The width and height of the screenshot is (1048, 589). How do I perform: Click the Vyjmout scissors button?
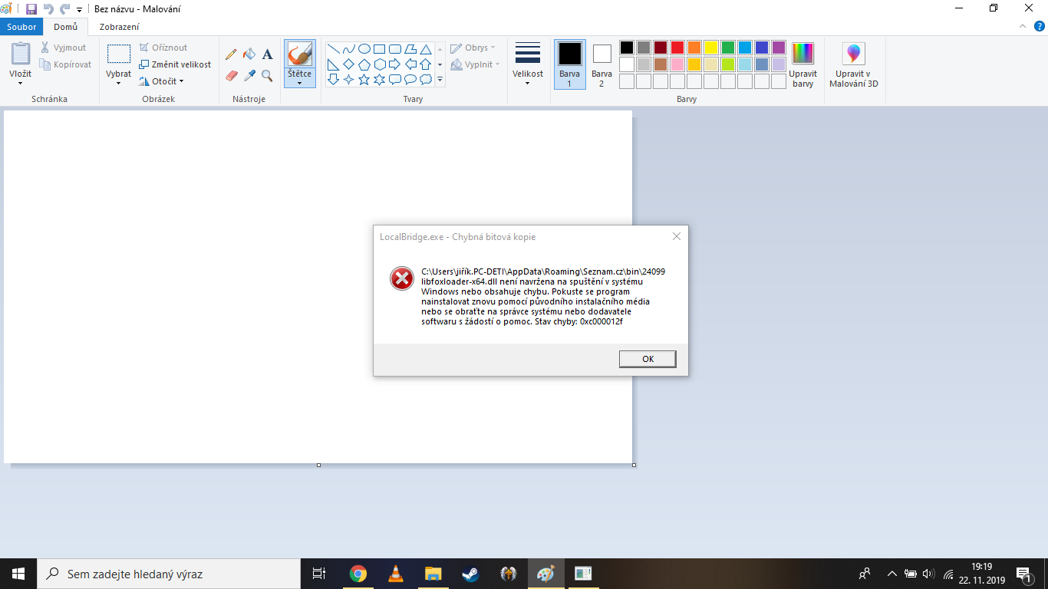(x=64, y=48)
